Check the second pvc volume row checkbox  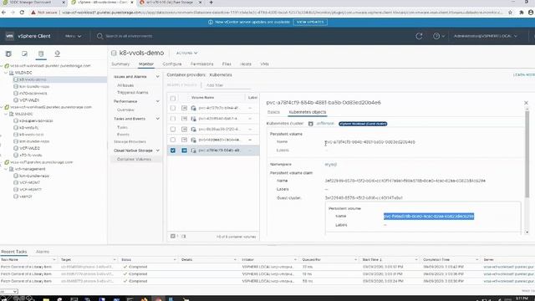pyautogui.click(x=173, y=119)
